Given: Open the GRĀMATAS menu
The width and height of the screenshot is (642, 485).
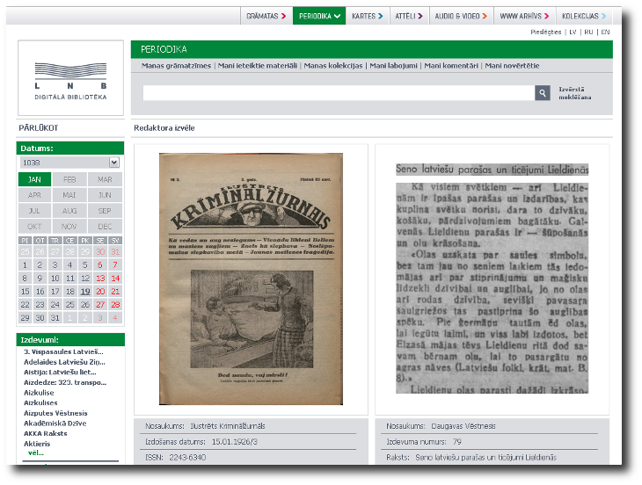Looking at the screenshot, I should click(266, 16).
